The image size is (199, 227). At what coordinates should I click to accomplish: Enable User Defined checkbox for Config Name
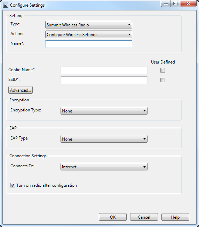click(x=162, y=70)
